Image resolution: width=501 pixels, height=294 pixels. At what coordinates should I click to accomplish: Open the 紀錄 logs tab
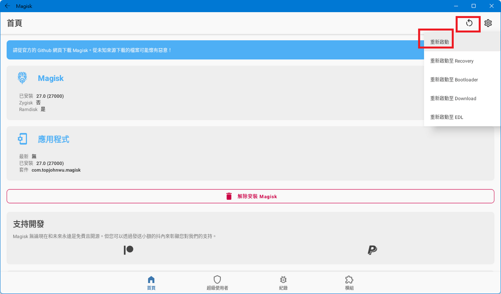pyautogui.click(x=283, y=283)
